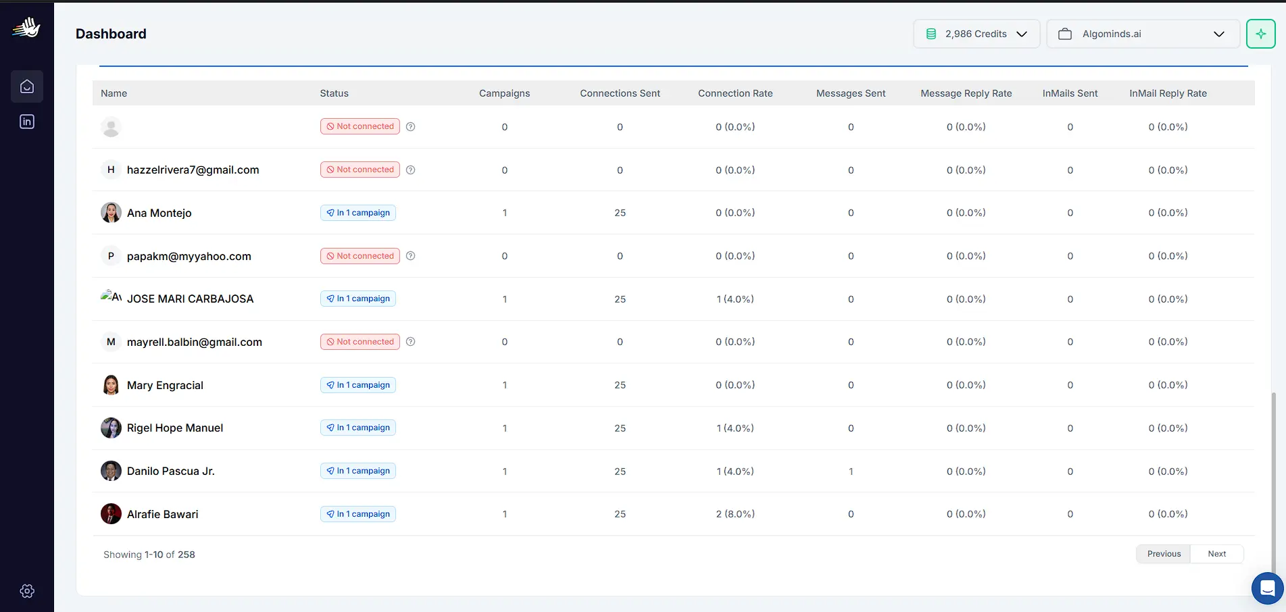
Task: Select the name Danilo Pascua Jr.
Action: pos(170,471)
